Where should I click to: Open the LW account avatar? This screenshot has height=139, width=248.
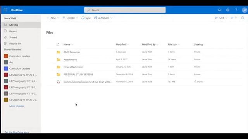pos(245,10)
